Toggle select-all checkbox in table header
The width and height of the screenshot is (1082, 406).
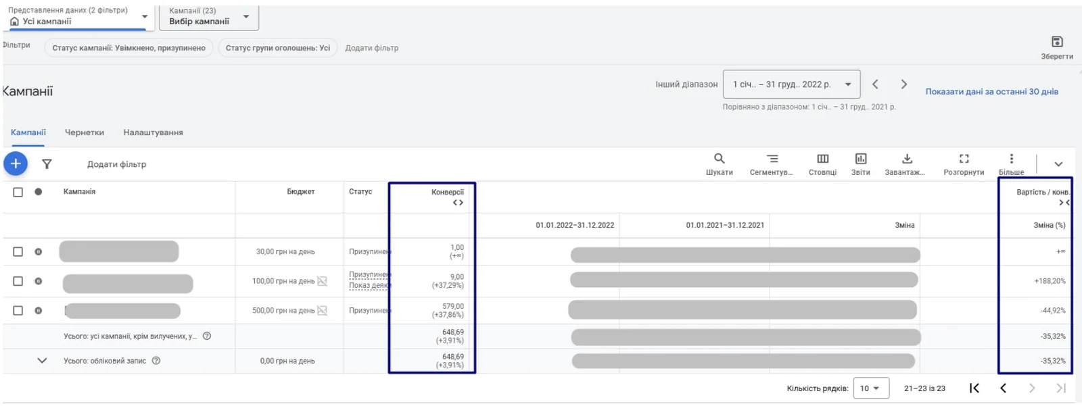click(18, 192)
